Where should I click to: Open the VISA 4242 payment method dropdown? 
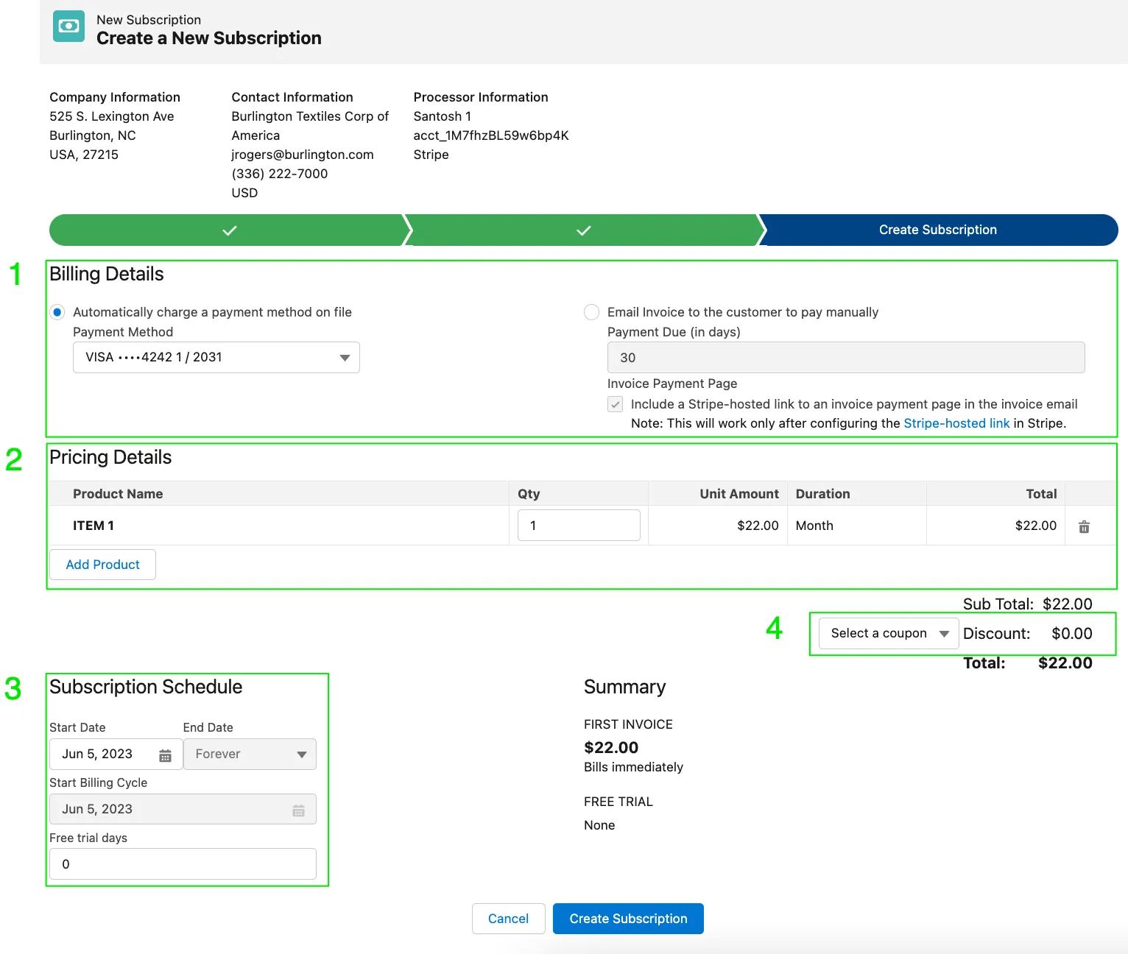[x=216, y=357]
